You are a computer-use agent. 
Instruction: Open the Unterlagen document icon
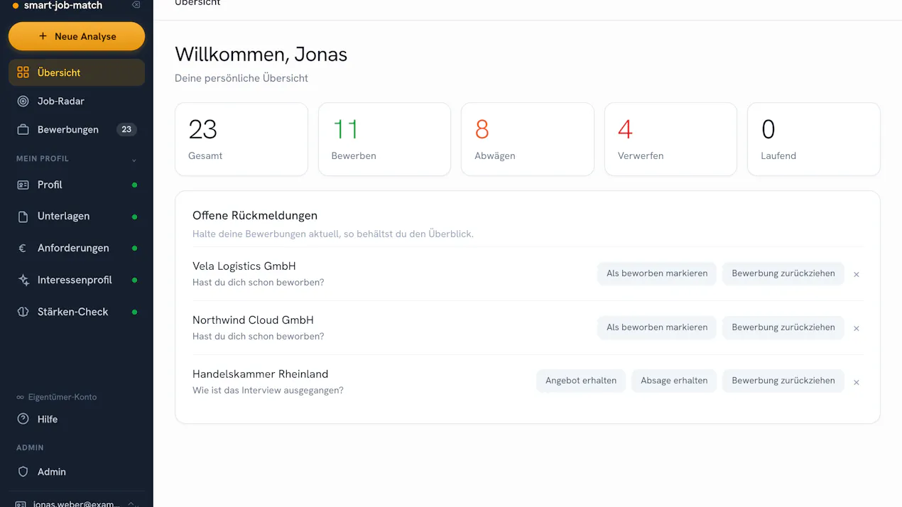(x=23, y=217)
